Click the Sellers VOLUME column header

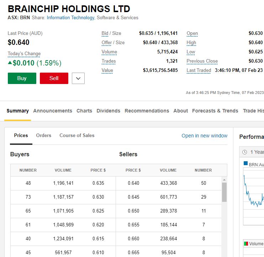point(168,170)
